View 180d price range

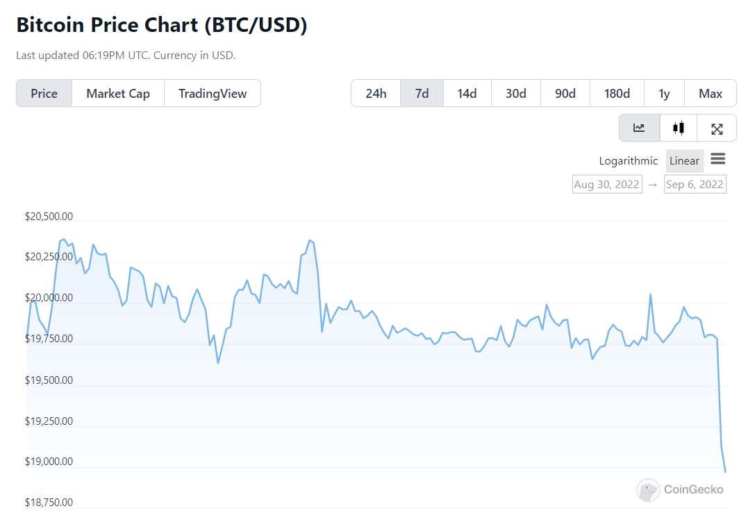pos(617,94)
